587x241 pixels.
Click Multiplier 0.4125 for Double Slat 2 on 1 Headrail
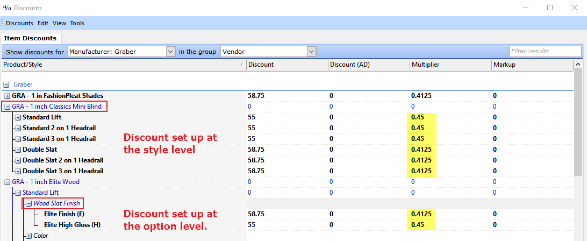421,160
